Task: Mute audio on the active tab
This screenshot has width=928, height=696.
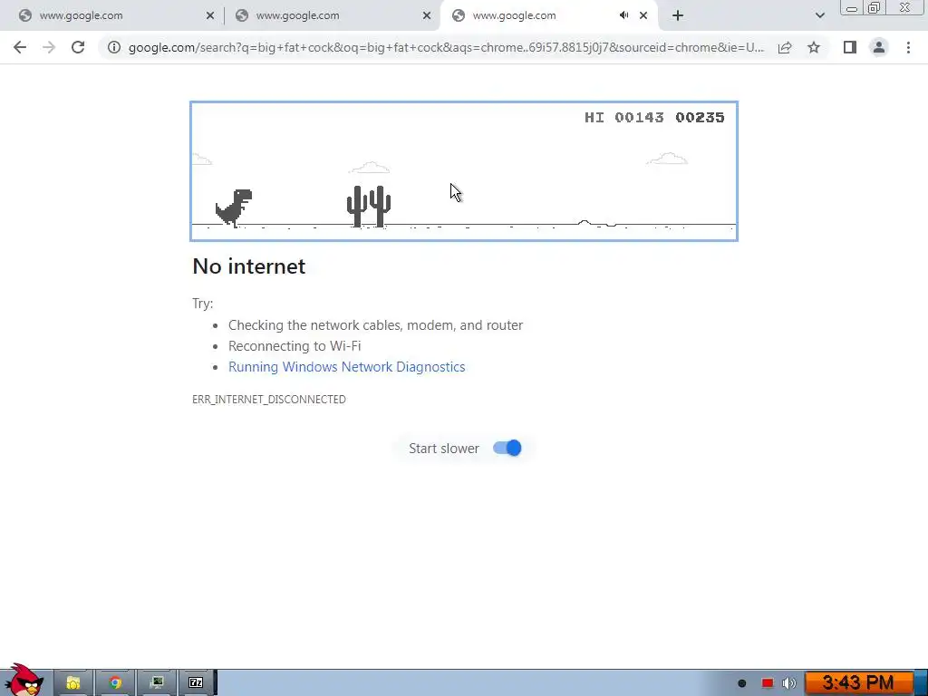Action: (623, 15)
